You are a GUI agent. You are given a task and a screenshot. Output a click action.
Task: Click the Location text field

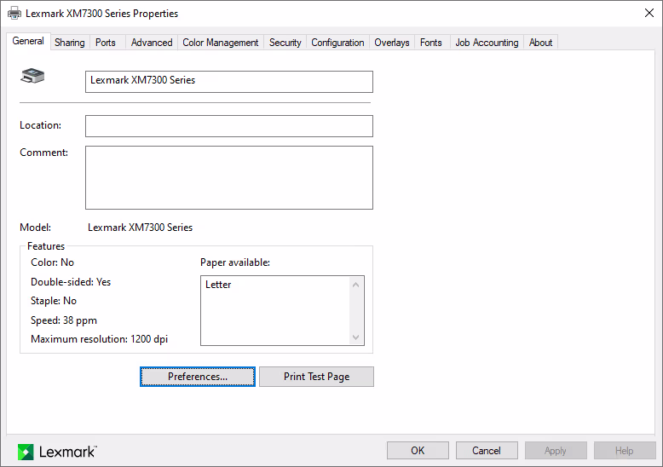229,126
